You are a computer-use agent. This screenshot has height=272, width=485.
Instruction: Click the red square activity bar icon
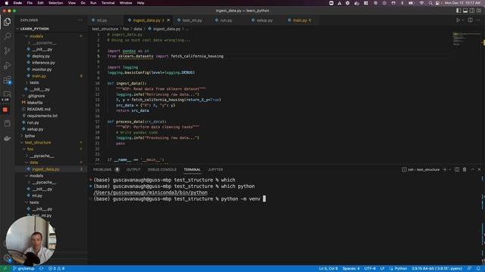[5, 110]
